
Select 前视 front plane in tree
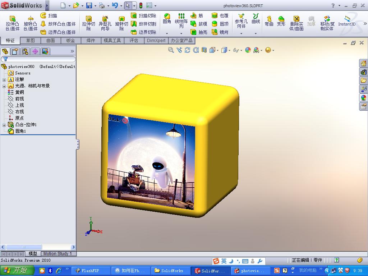pyautogui.click(x=16, y=98)
